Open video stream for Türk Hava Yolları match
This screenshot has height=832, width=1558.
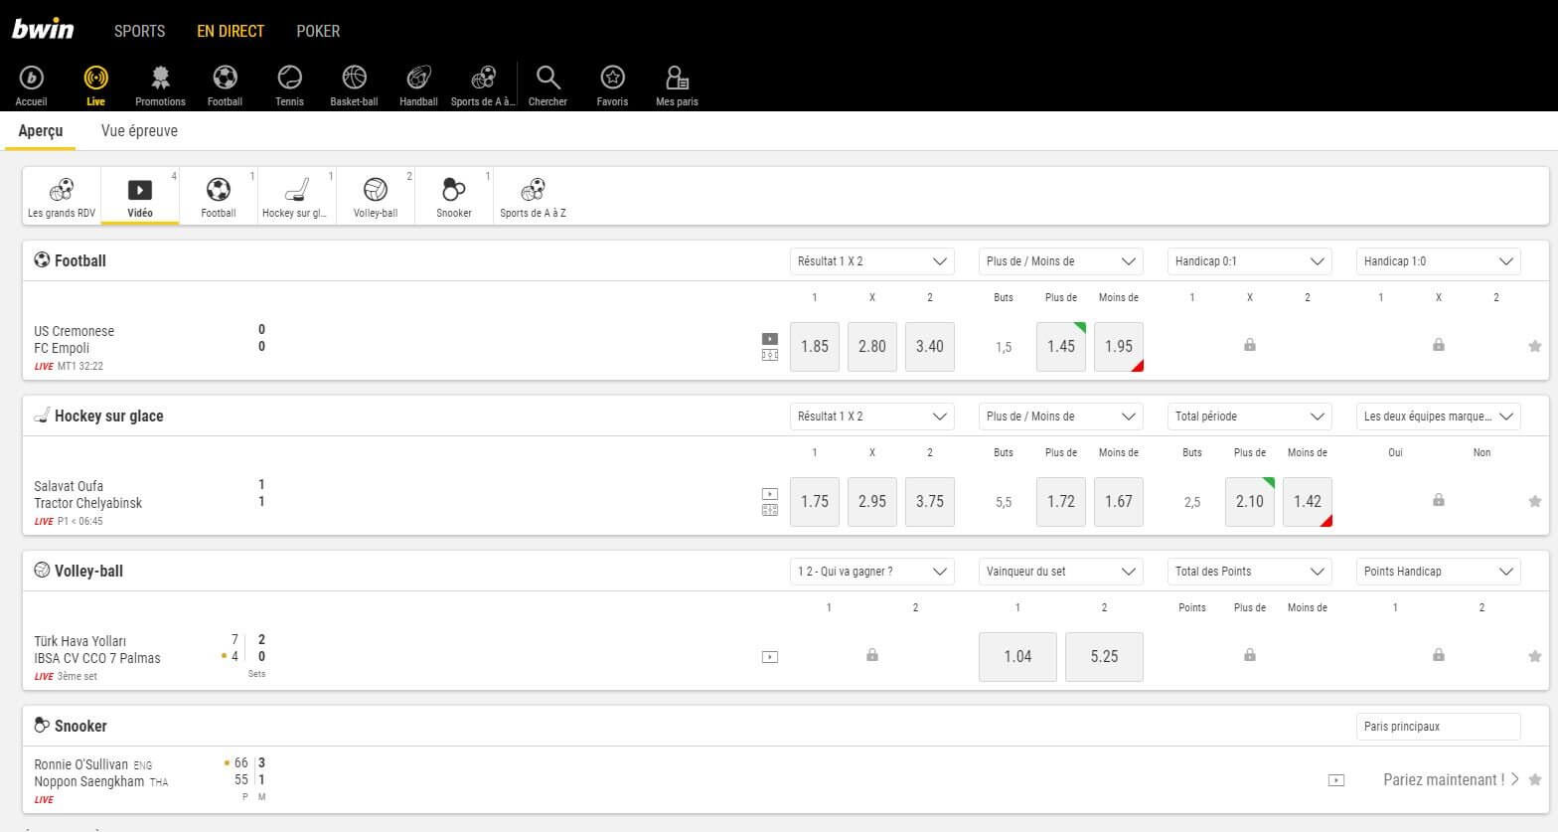(x=770, y=657)
